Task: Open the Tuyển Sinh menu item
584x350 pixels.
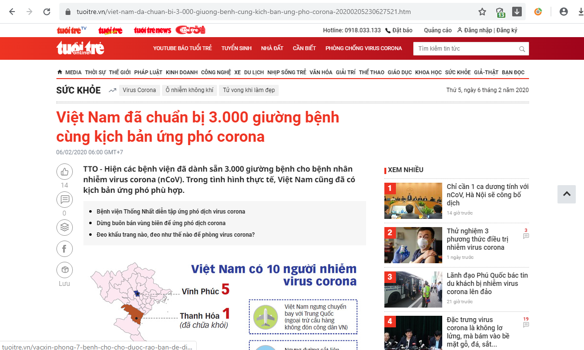Action: [236, 48]
